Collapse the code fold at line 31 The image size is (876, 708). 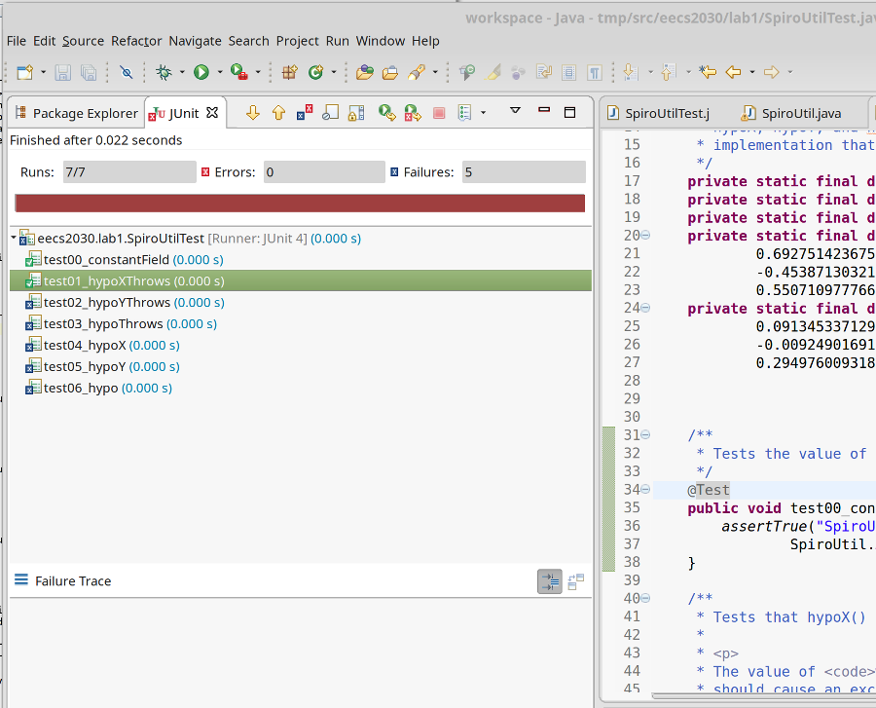[645, 434]
